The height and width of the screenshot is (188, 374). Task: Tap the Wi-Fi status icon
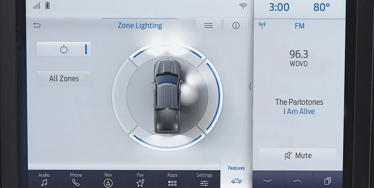click(x=244, y=6)
